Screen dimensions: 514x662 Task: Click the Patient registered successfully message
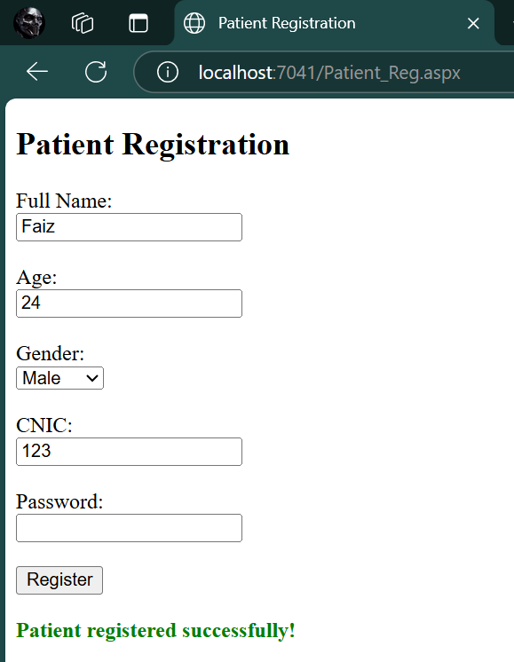click(155, 631)
